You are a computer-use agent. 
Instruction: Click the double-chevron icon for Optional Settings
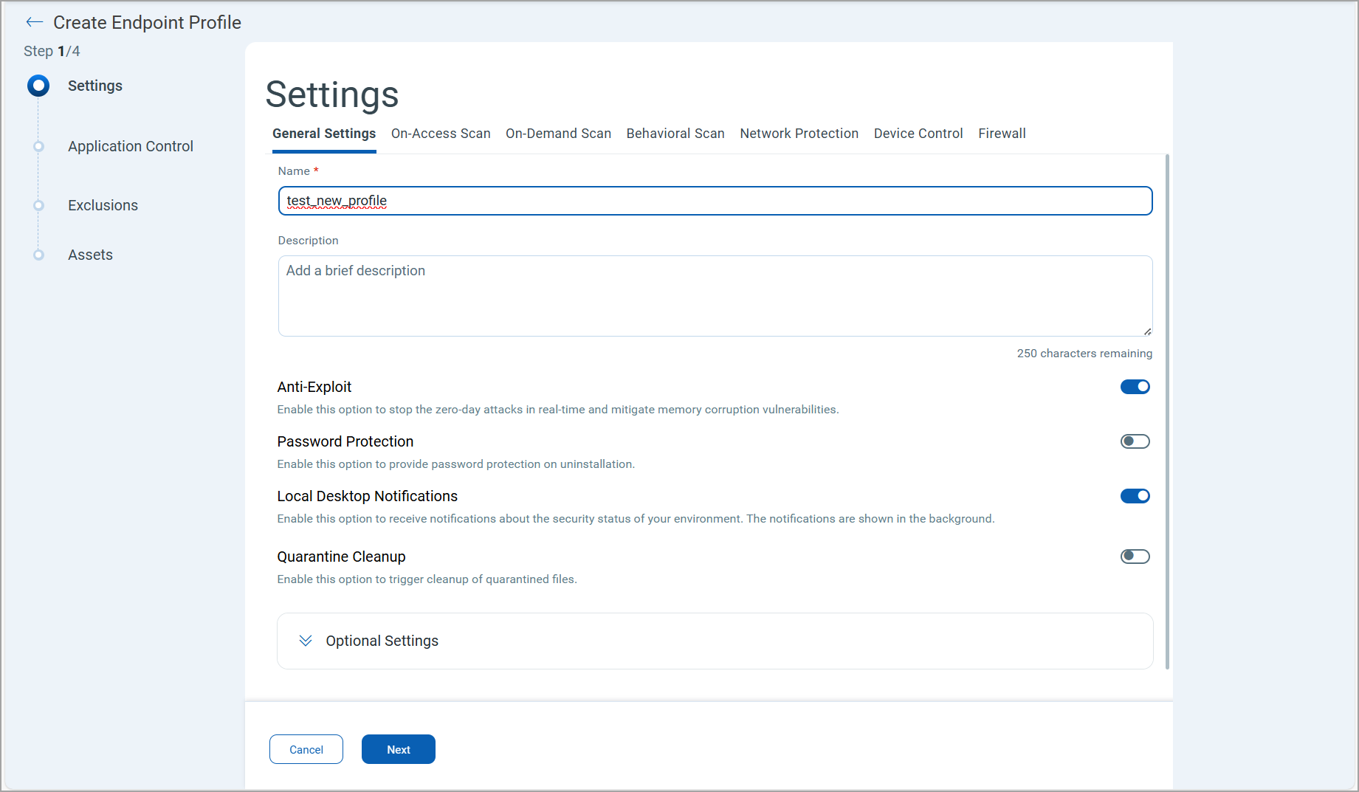306,641
